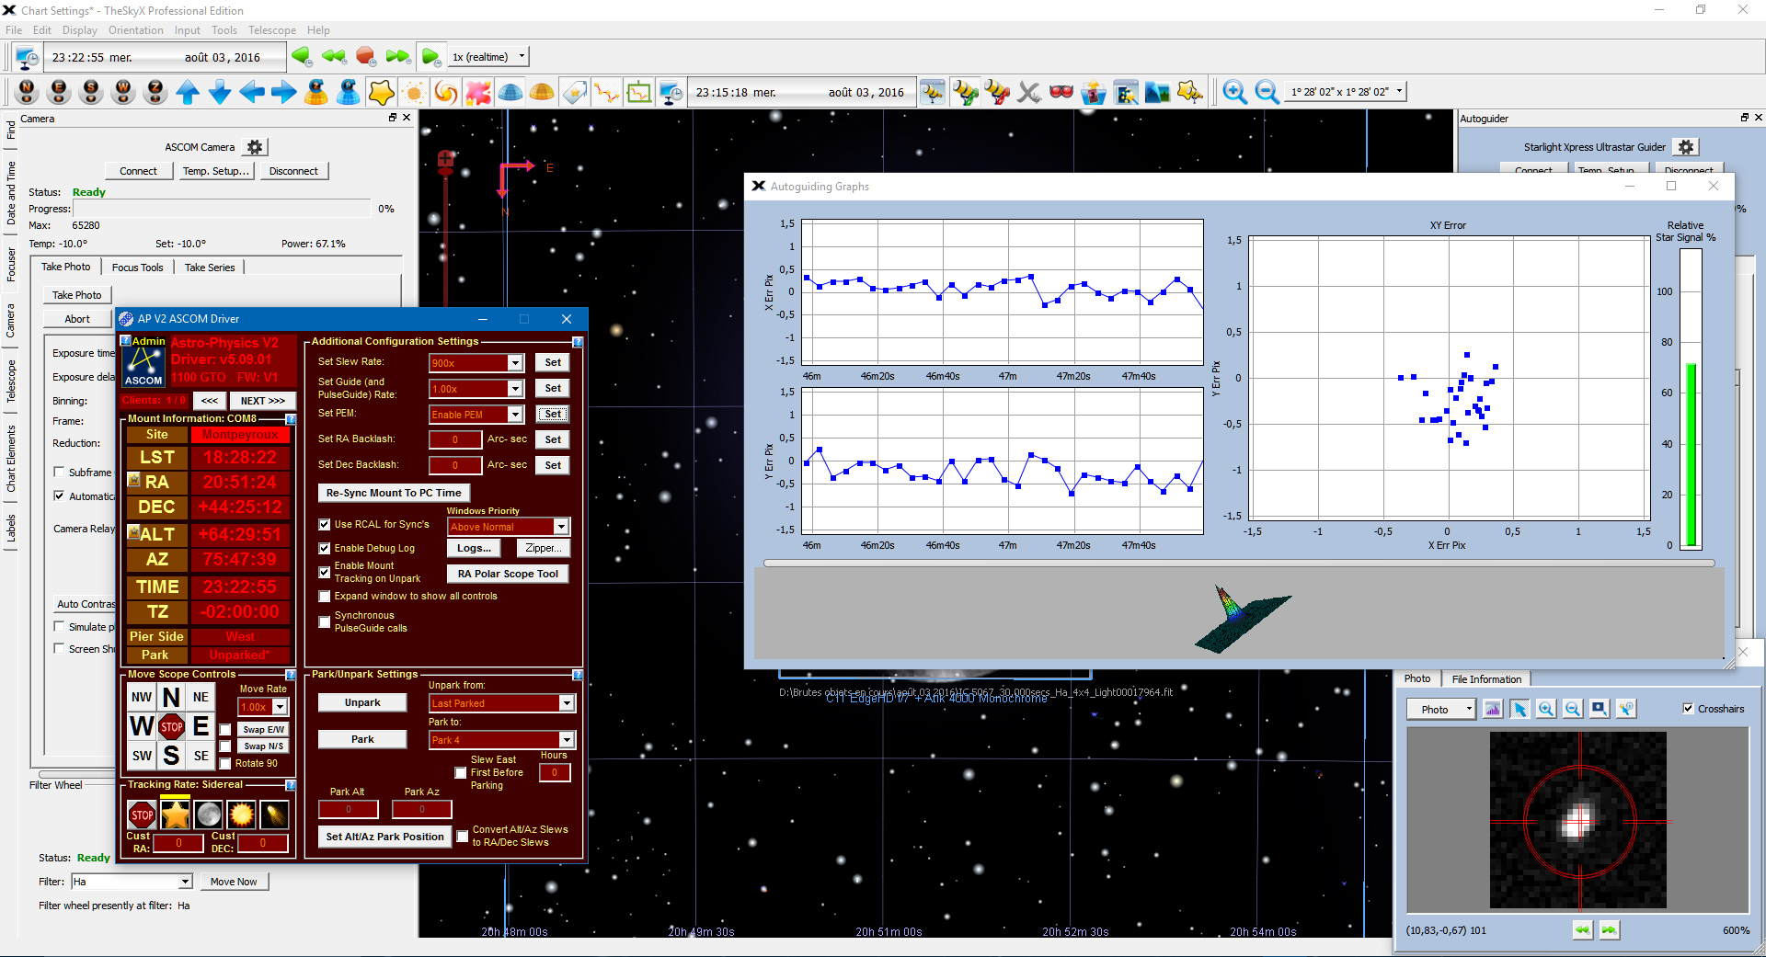Open the Telescope menu
The image size is (1766, 957).
tap(271, 30)
